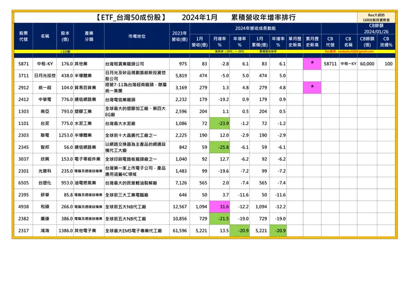The image size is (409, 289).
Task: Click pink star cell in 統一超 row
Action: click(x=312, y=88)
